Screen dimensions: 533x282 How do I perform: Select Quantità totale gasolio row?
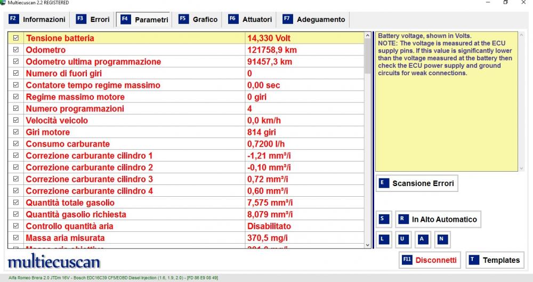186,203
